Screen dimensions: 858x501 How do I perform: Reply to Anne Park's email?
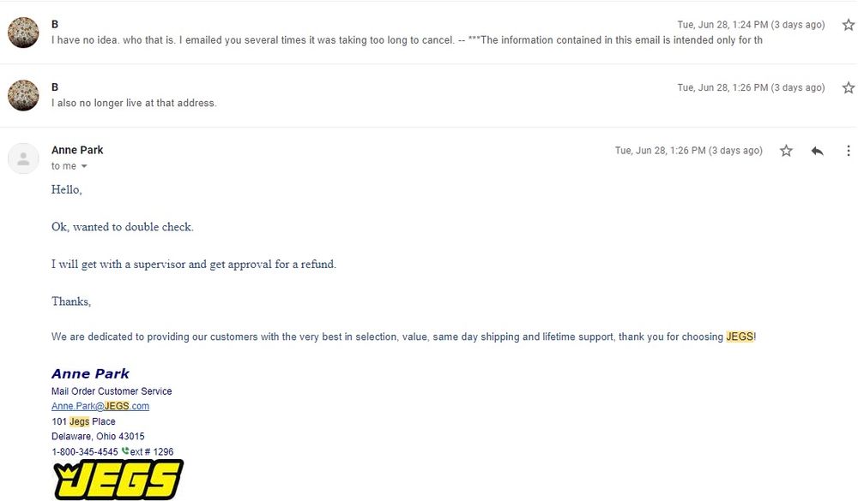pyautogui.click(x=818, y=151)
